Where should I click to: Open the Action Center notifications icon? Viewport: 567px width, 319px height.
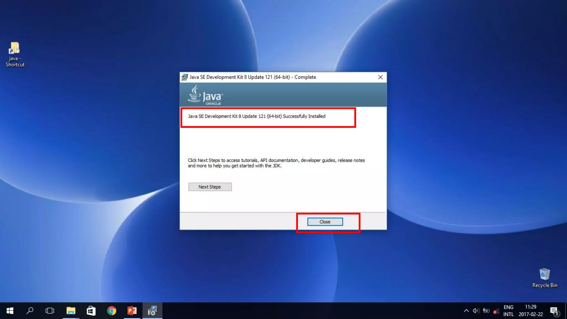click(554, 311)
